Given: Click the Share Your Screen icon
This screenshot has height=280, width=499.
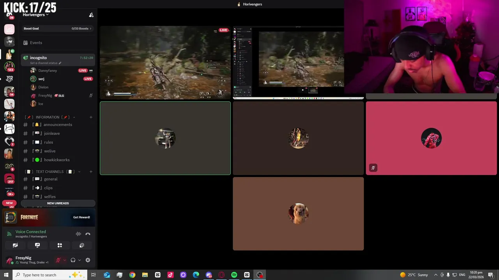Looking at the screenshot, I should click(x=37, y=245).
